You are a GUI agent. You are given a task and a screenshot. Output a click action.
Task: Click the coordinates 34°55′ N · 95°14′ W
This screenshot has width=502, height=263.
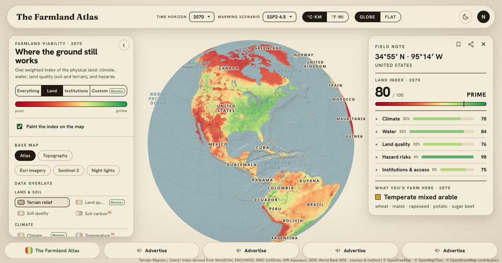coord(409,57)
